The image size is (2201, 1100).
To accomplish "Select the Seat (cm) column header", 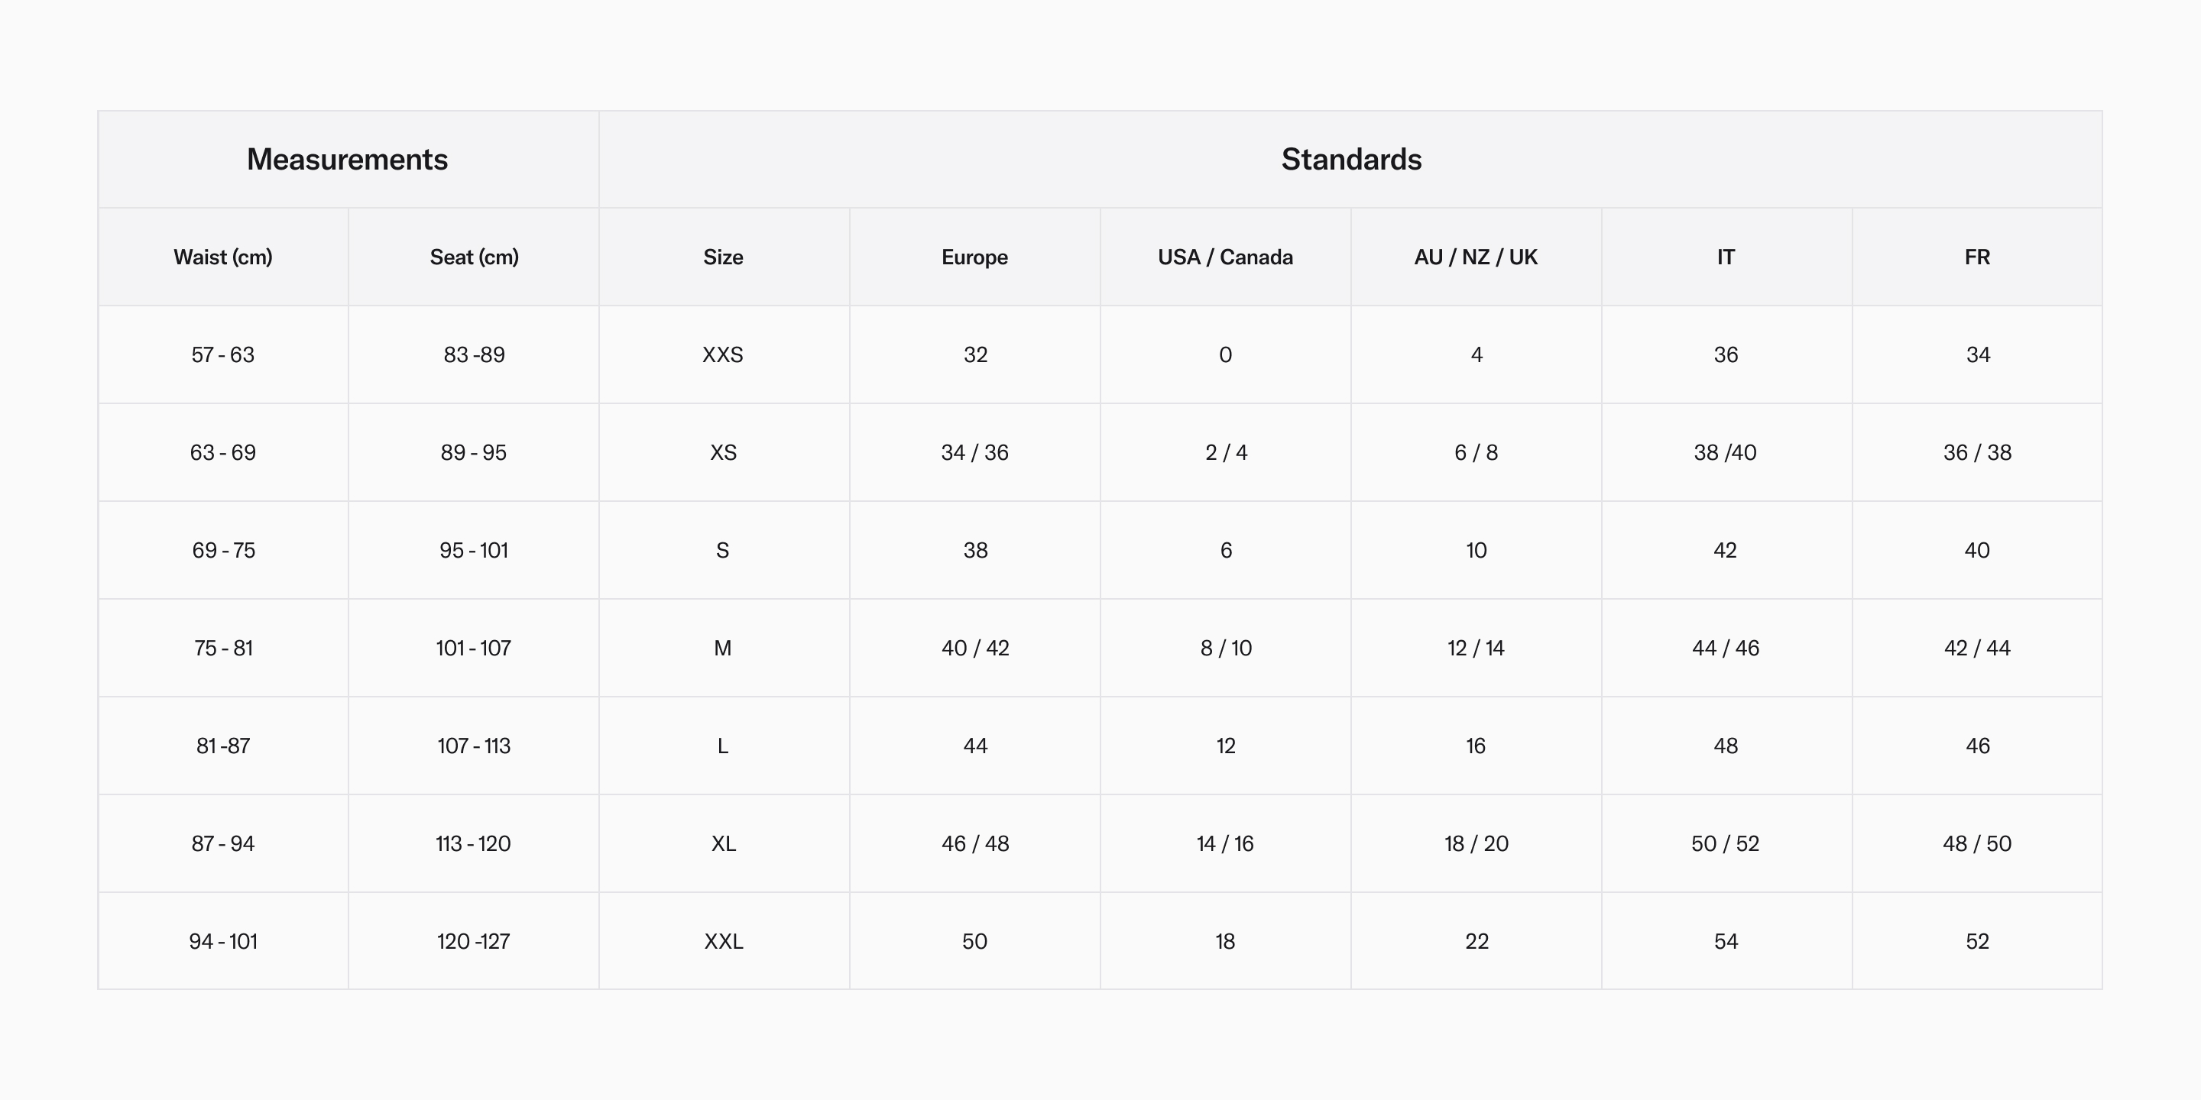I will pos(474,257).
